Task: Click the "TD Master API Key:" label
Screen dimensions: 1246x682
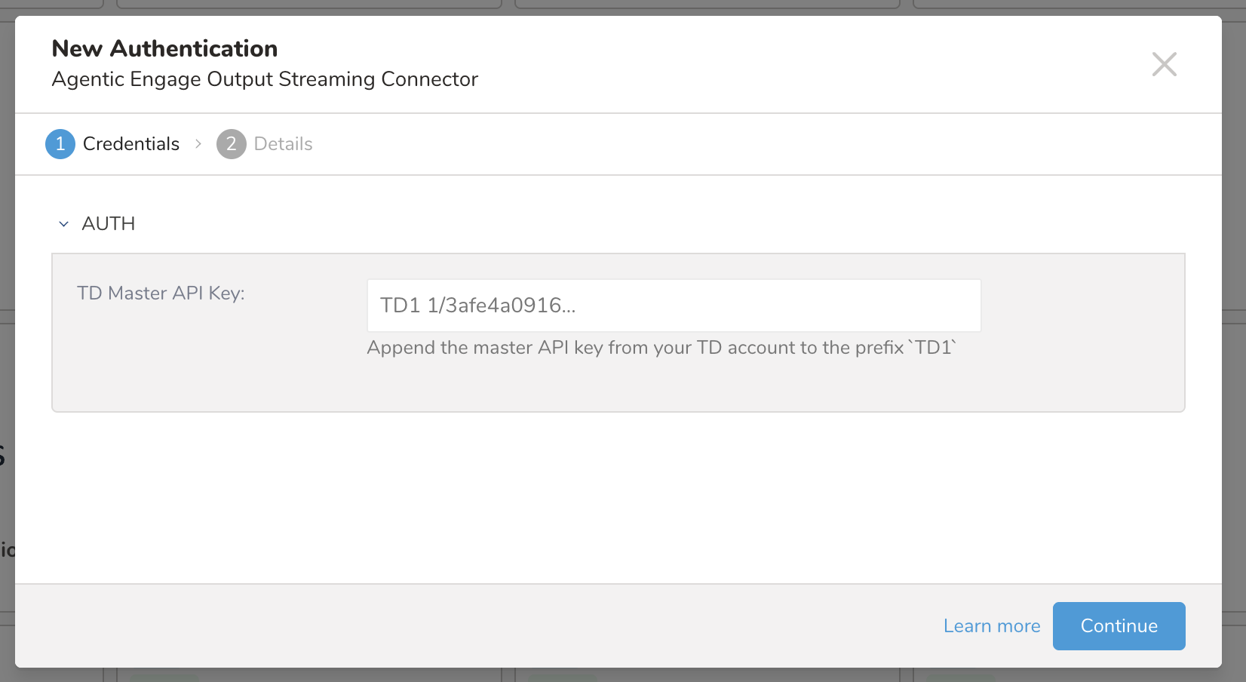Action: [x=161, y=293]
